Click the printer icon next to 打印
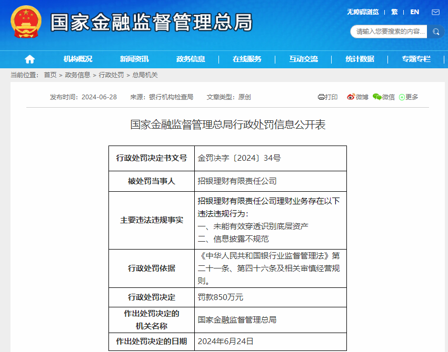Screen dimensions: 448x352 tap(321, 97)
